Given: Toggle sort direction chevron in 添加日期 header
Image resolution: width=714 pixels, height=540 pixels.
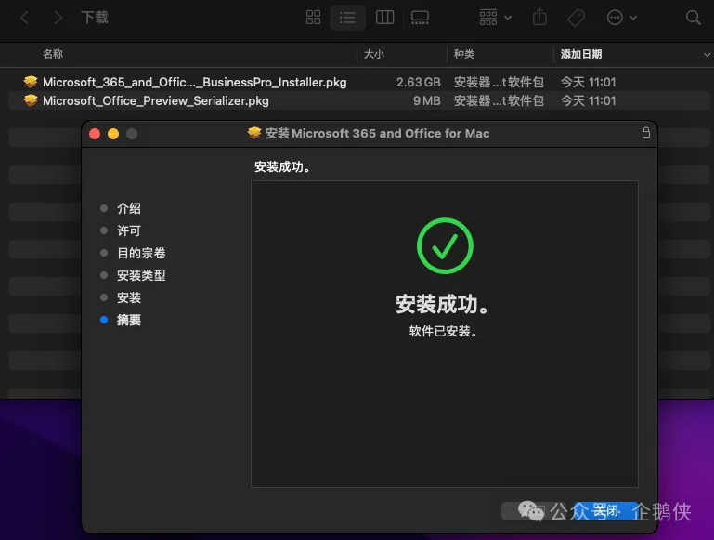Looking at the screenshot, I should (707, 55).
